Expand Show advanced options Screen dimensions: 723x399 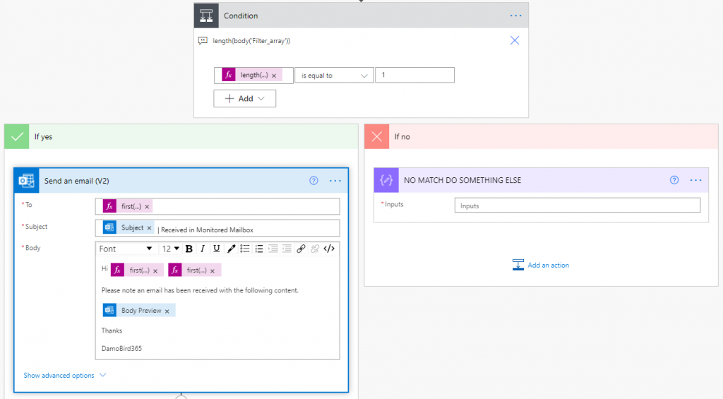[65, 376]
